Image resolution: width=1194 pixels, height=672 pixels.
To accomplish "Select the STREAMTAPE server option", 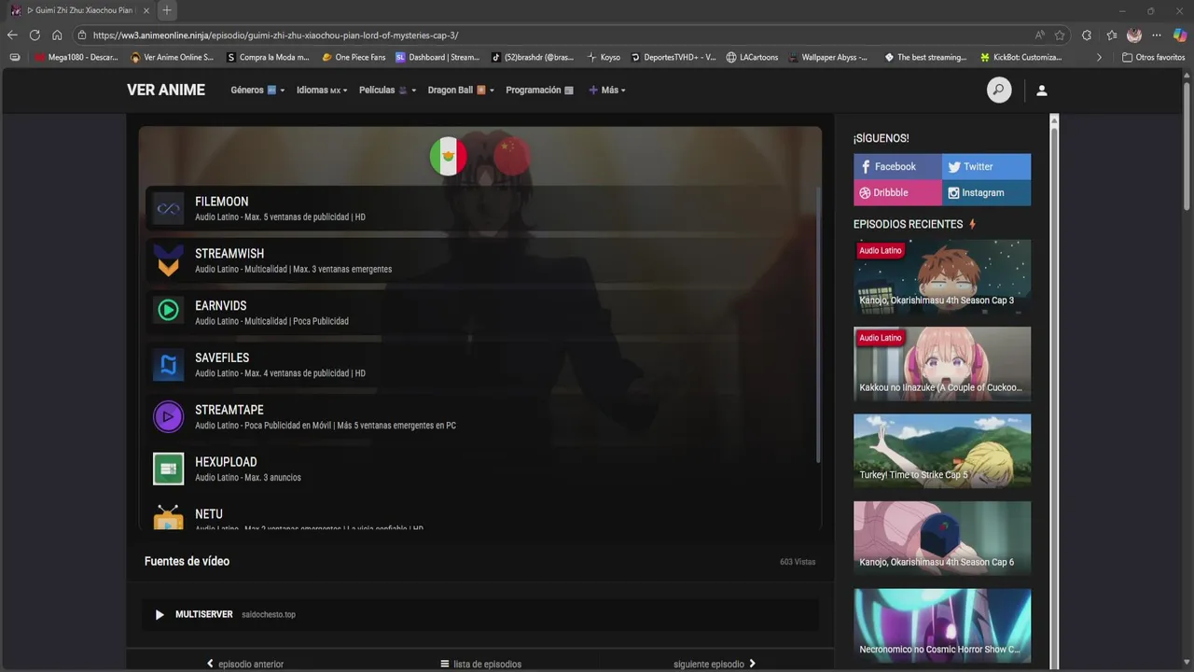I will pyautogui.click(x=479, y=417).
